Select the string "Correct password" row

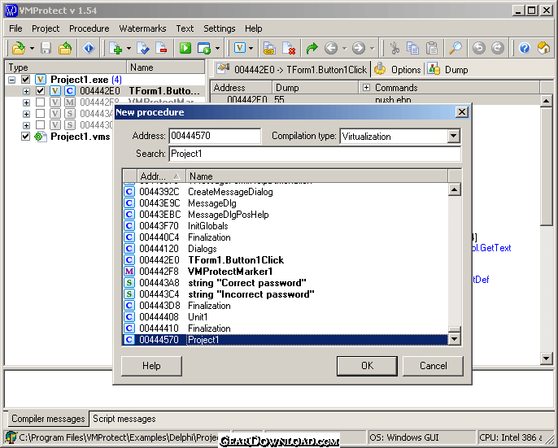[x=286, y=283]
